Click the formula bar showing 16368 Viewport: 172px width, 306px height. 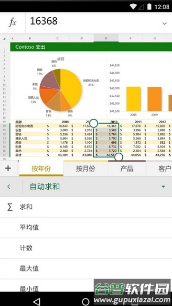98,23
